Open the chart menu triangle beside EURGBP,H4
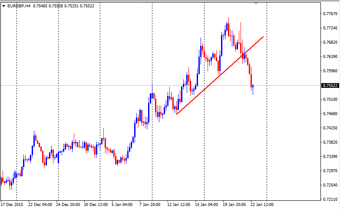 3,6
